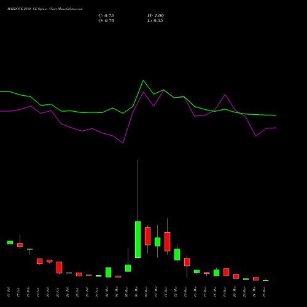307x307 pixels.
Task: Select the red 11 Mar candlestick body
Action: pos(168,242)
